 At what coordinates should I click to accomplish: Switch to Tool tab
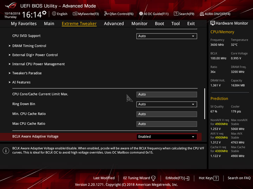176,24
